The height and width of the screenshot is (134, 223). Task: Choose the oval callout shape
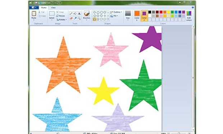[x=105, y=19]
